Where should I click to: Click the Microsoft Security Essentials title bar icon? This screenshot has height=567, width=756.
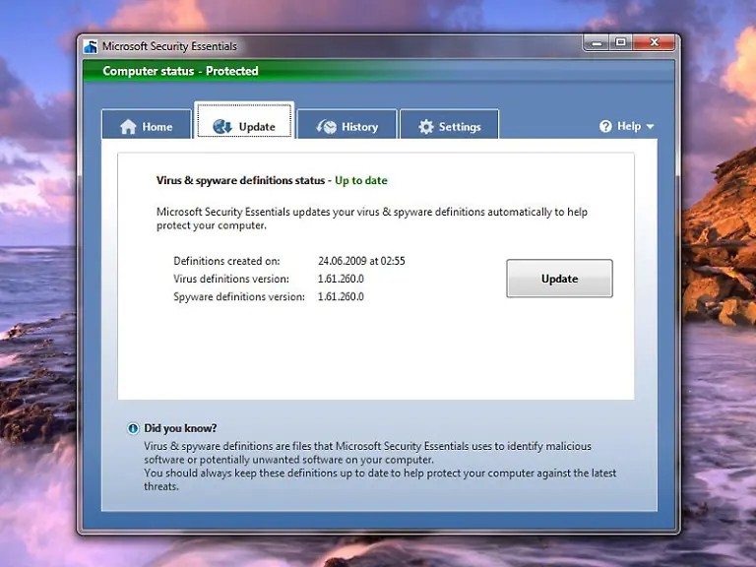point(92,46)
